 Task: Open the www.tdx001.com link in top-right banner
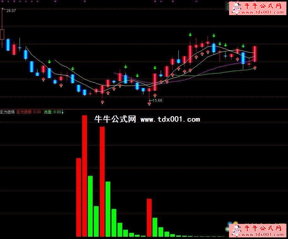pyautogui.click(x=263, y=13)
